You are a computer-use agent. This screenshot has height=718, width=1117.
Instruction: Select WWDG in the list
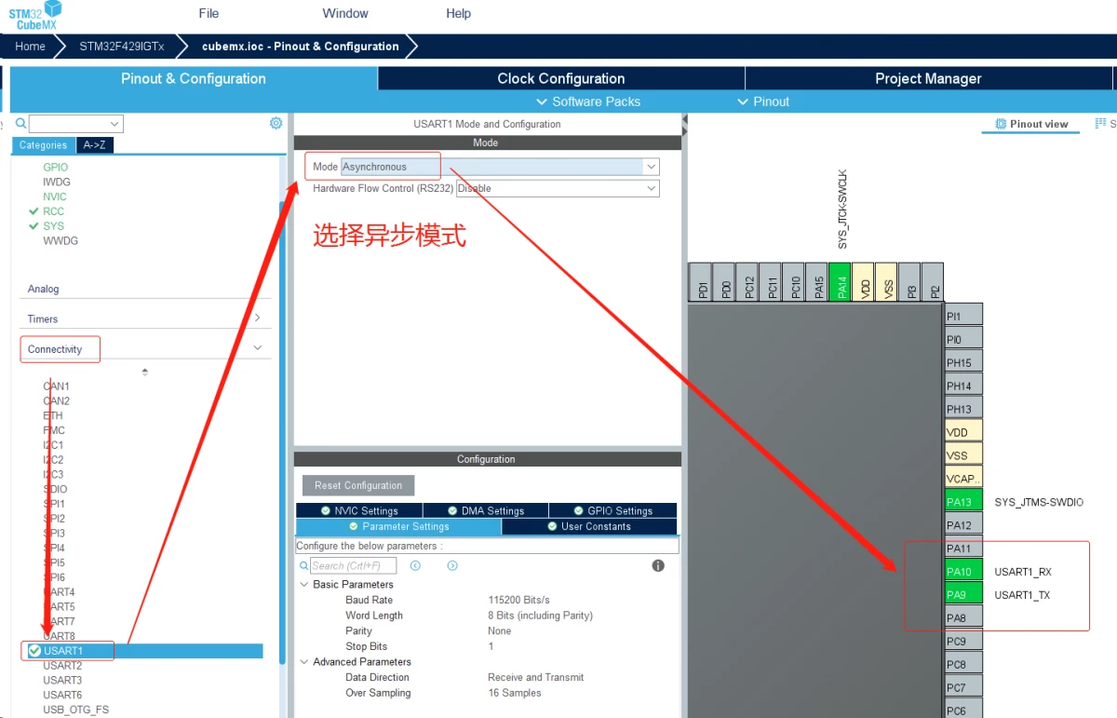pos(61,241)
